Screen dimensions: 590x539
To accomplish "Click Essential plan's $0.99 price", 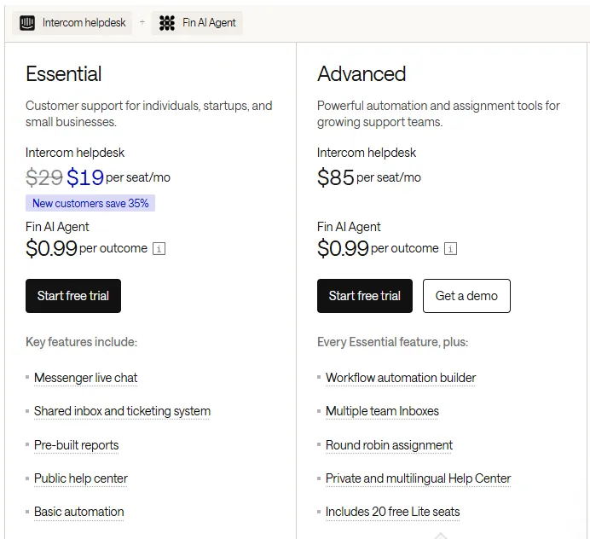I will tap(51, 248).
